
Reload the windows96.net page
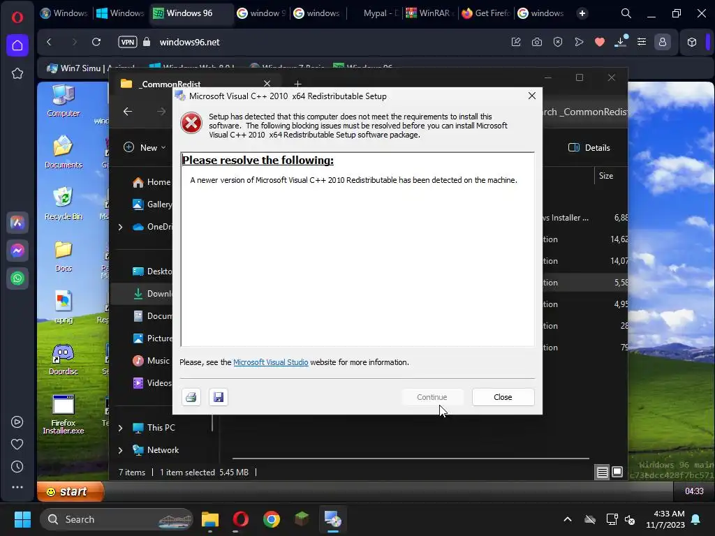[96, 42]
